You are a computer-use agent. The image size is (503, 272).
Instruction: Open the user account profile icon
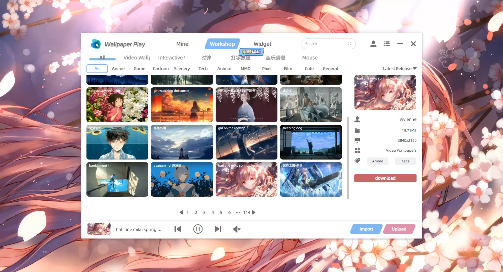click(373, 44)
